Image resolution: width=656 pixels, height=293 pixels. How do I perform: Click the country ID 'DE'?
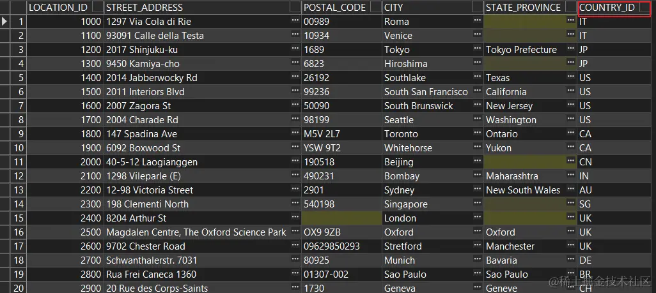click(585, 260)
